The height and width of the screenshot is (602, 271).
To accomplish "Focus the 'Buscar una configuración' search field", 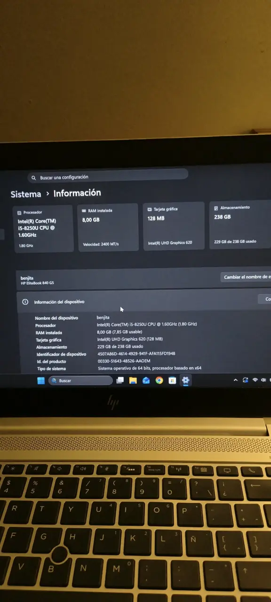I will [x=108, y=176].
